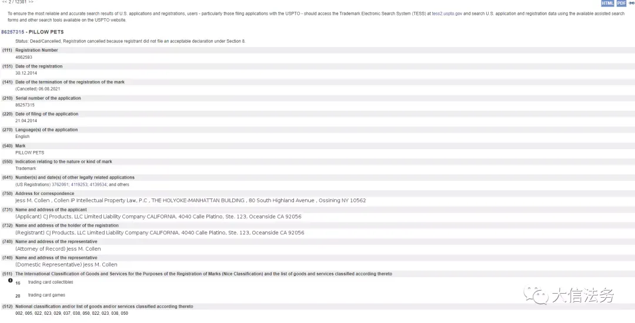The image size is (635, 323).
Task: Open the HTML view icon
Action: pos(607,4)
